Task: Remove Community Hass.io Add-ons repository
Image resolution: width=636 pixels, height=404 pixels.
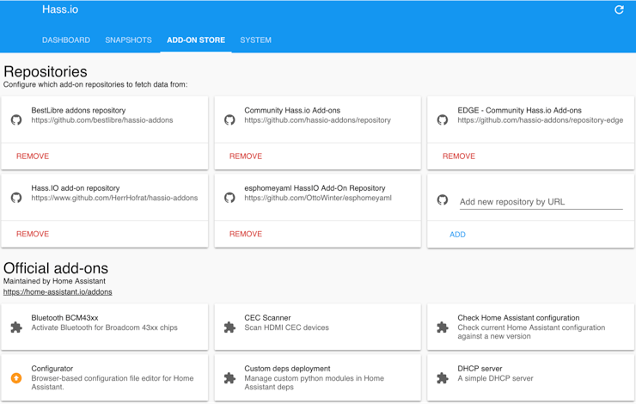Action: (246, 156)
